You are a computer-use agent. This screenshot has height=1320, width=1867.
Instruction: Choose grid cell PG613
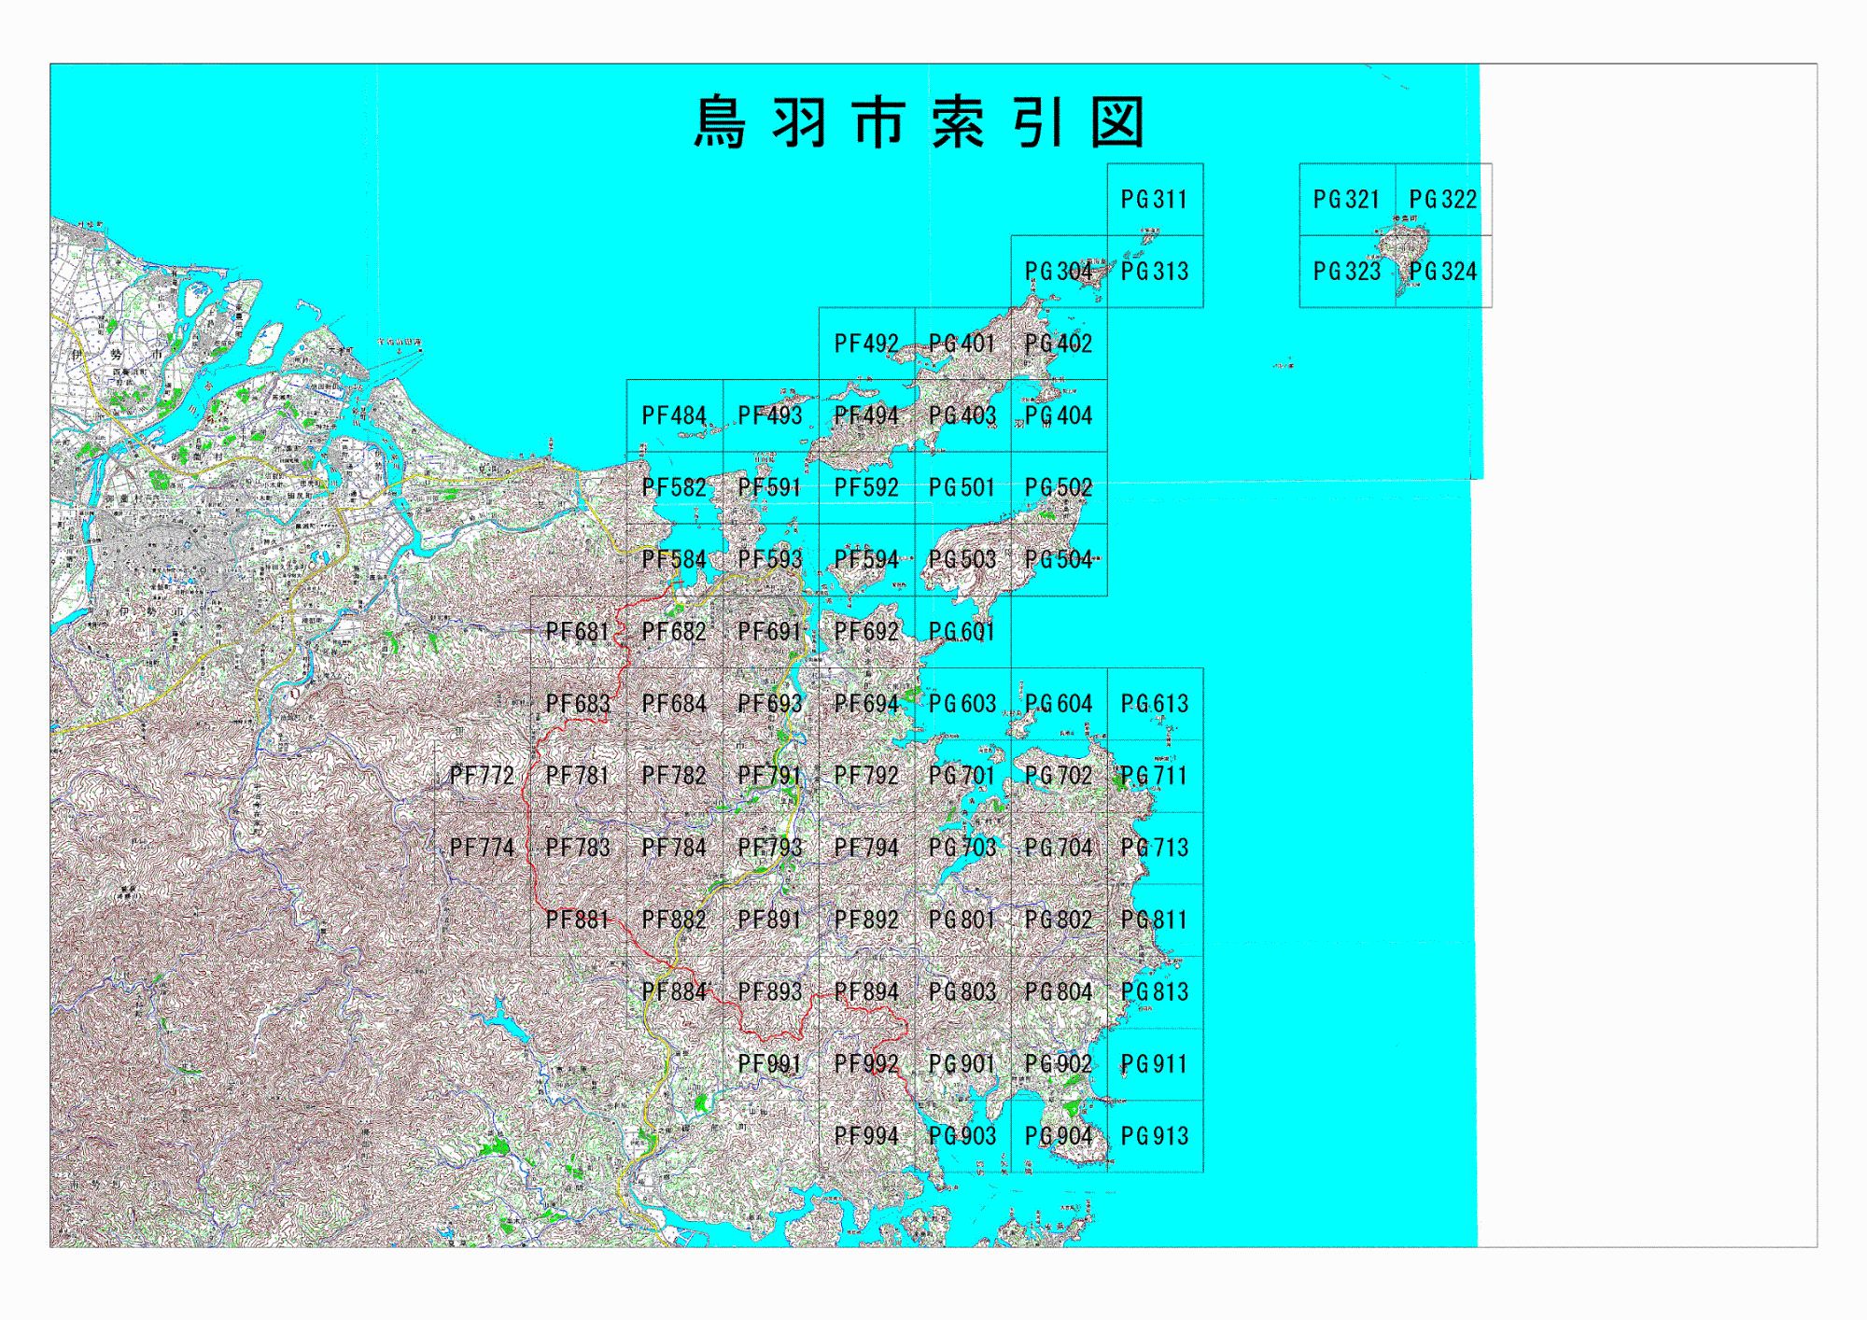[1155, 704]
